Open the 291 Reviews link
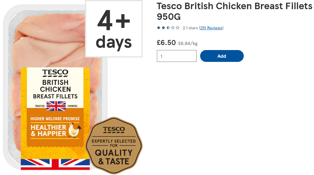This screenshot has height=175, width=314. [211, 28]
